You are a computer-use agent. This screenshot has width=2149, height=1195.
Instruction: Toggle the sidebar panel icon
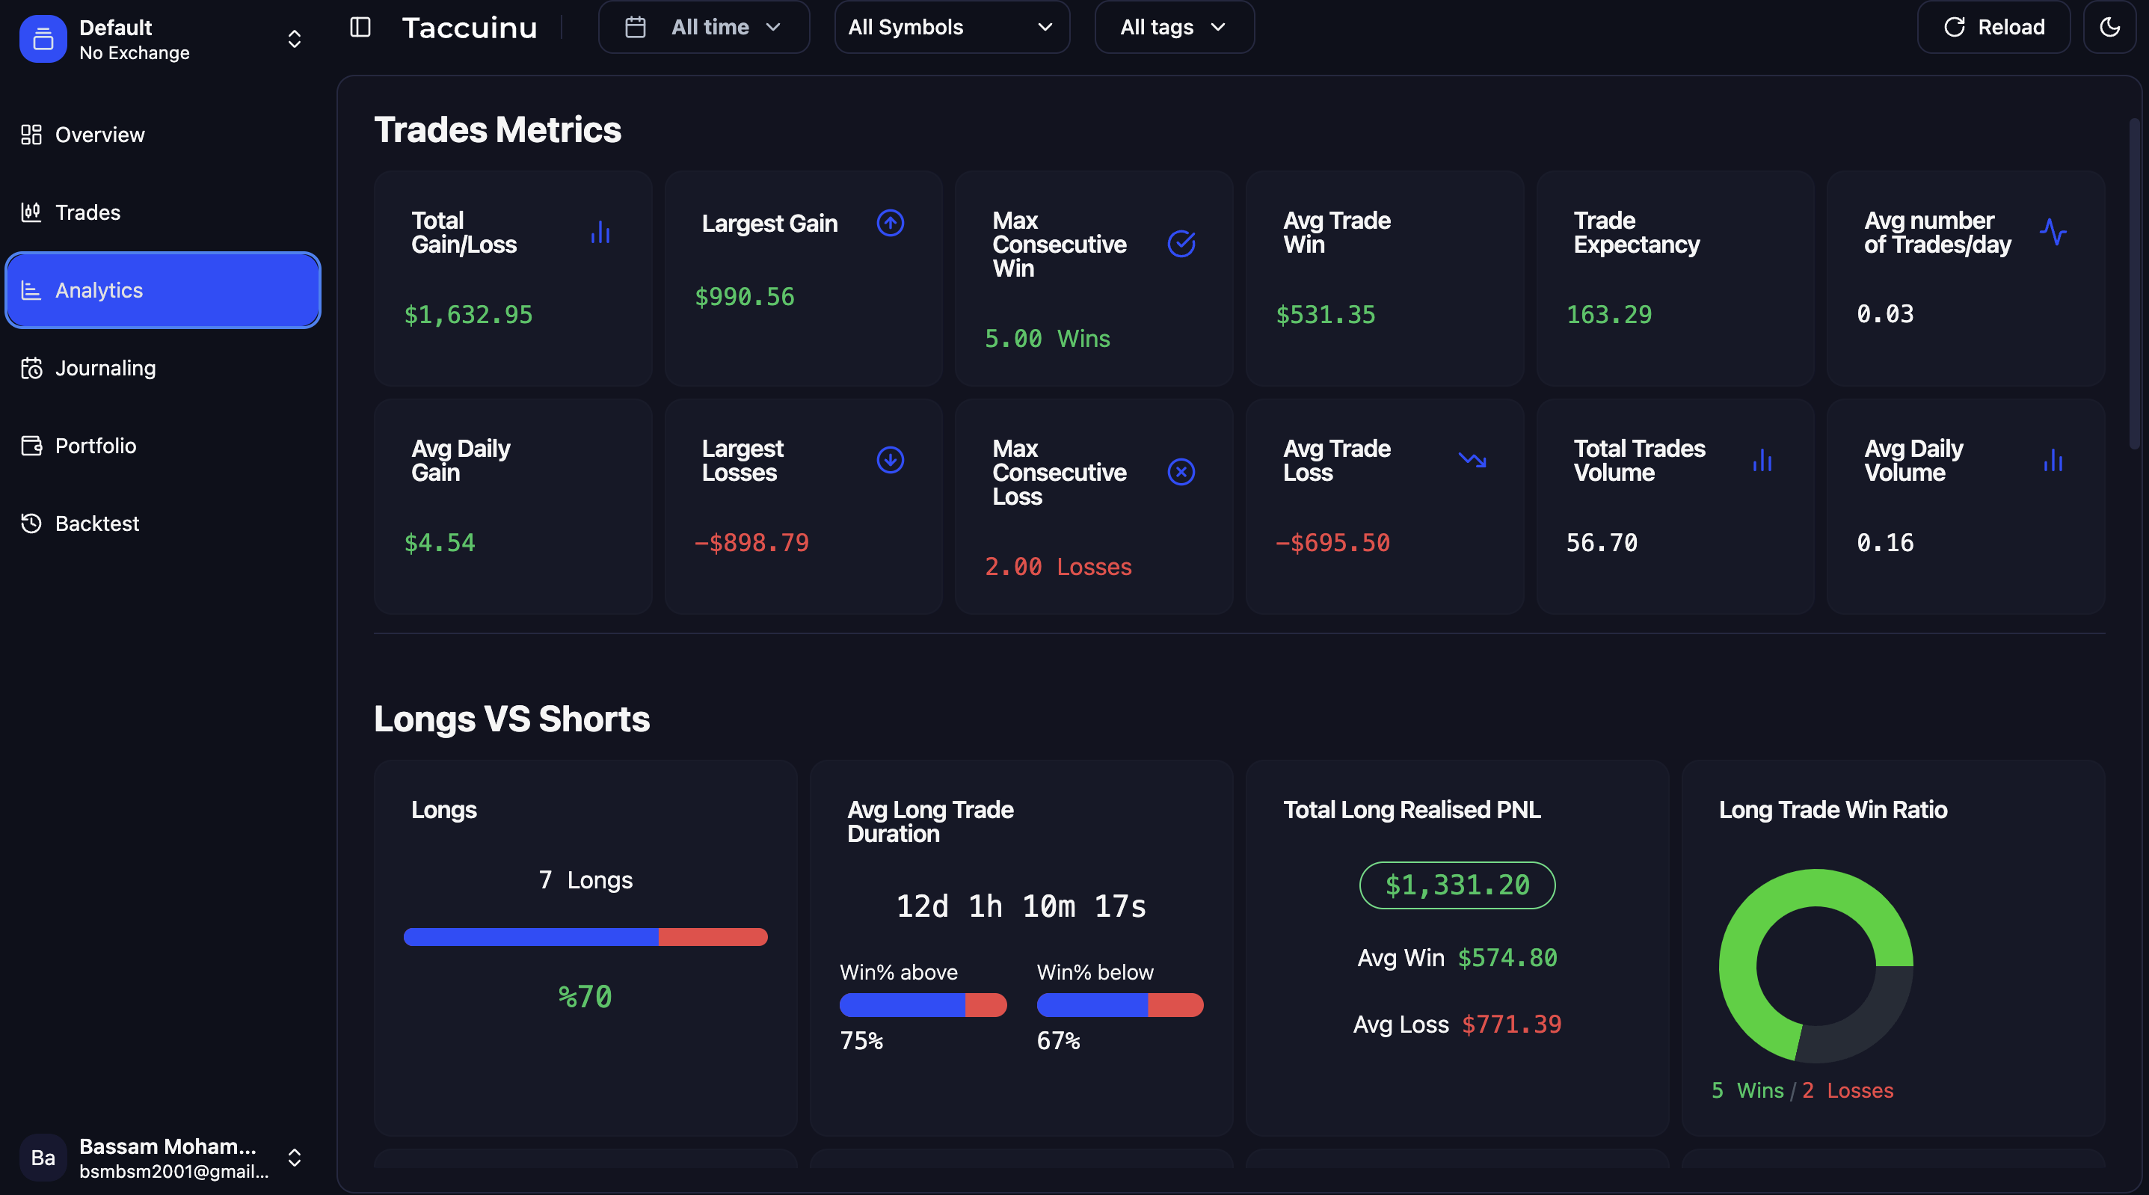360,28
